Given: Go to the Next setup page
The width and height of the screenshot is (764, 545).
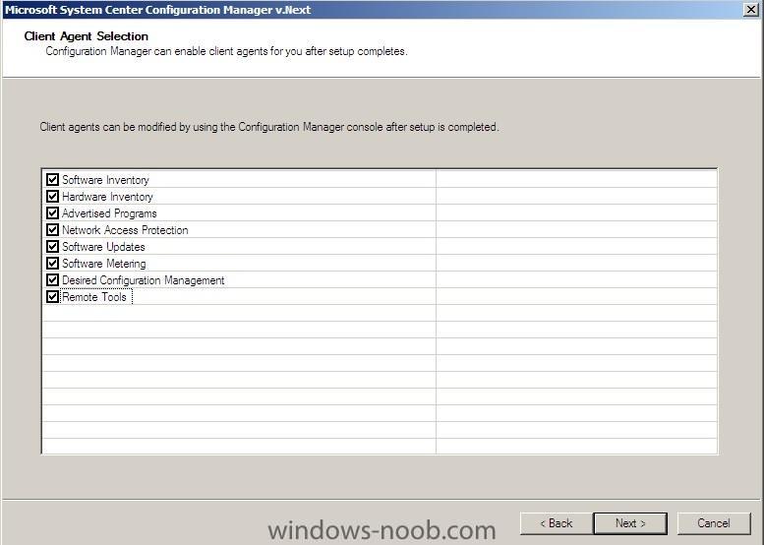Looking at the screenshot, I should tap(630, 523).
